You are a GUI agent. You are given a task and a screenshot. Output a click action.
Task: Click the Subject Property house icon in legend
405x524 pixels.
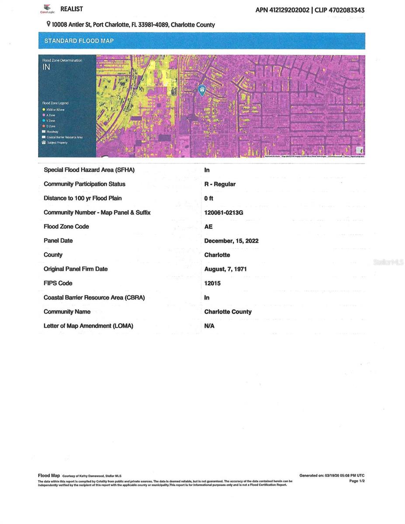(x=44, y=143)
